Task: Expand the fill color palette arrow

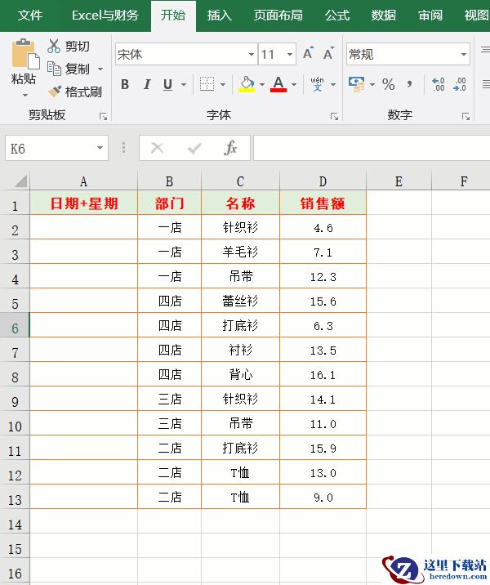Action: pyautogui.click(x=262, y=85)
